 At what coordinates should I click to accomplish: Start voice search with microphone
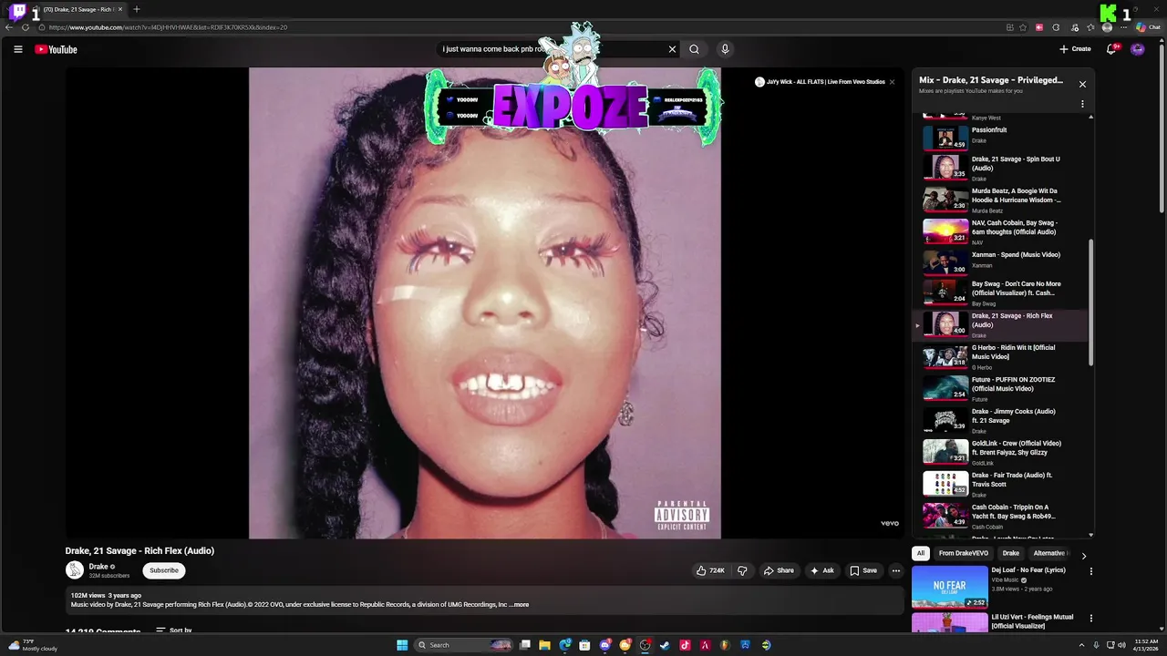(x=725, y=49)
